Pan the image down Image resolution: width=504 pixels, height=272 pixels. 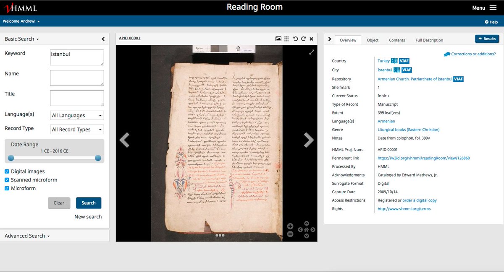pos(307,236)
